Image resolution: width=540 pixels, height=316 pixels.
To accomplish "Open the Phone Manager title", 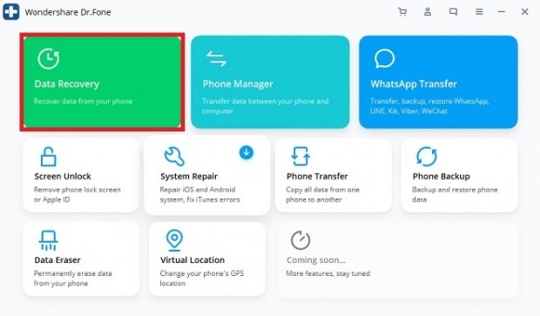I will click(238, 84).
